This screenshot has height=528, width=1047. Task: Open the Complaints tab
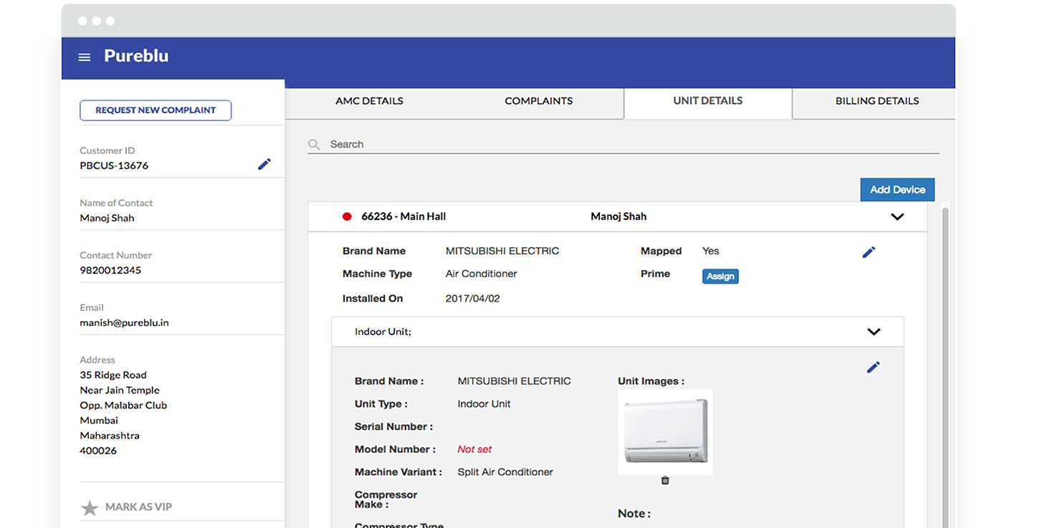539,101
